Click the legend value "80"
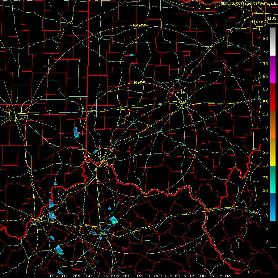The width and height of the screenshot is (278, 278). [x=265, y=39]
